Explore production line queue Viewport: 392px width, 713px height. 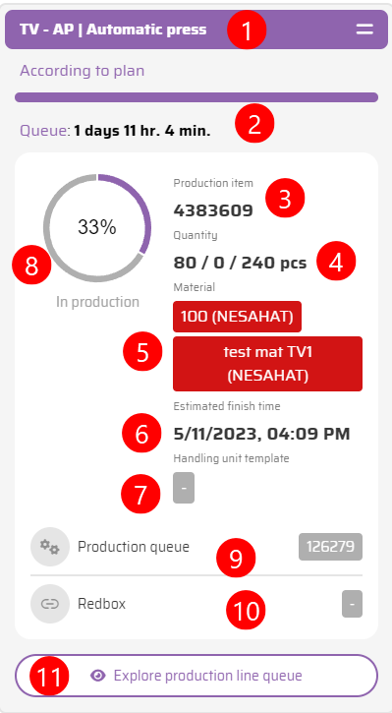tap(196, 676)
